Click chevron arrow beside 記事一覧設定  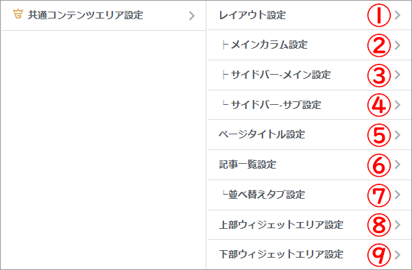click(398, 164)
